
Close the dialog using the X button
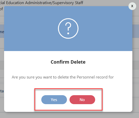coord(132,6)
